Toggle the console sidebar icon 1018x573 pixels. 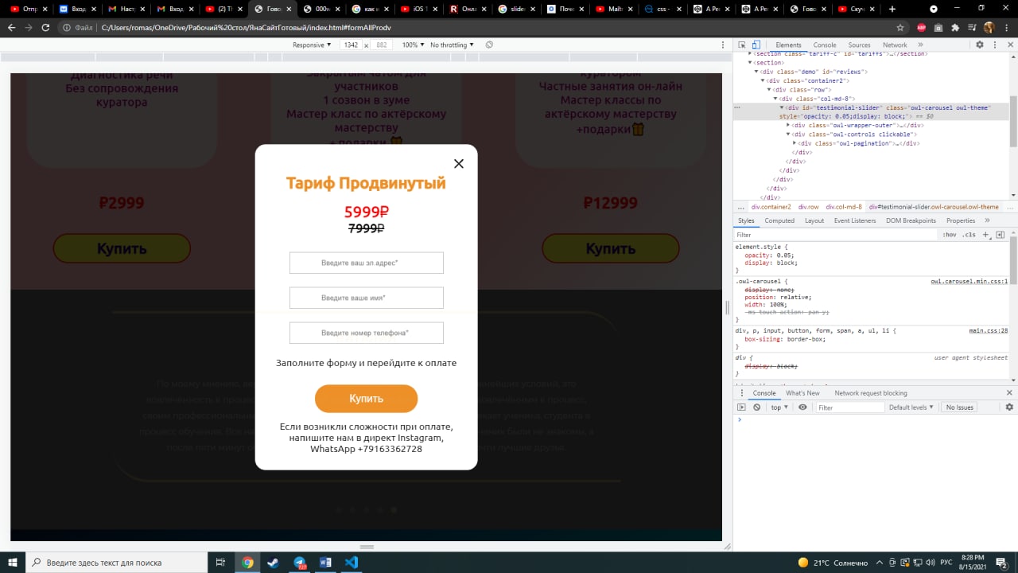[742, 407]
